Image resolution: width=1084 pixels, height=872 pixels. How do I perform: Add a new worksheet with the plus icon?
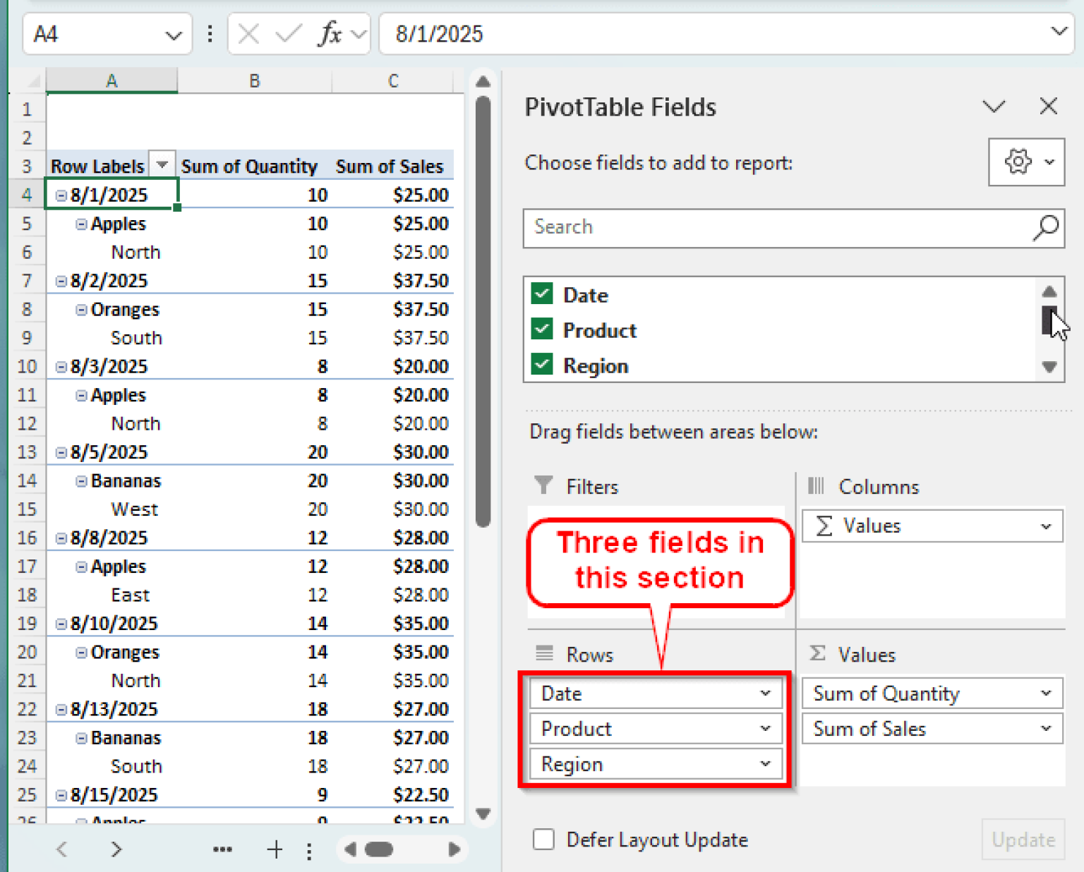[x=275, y=849]
